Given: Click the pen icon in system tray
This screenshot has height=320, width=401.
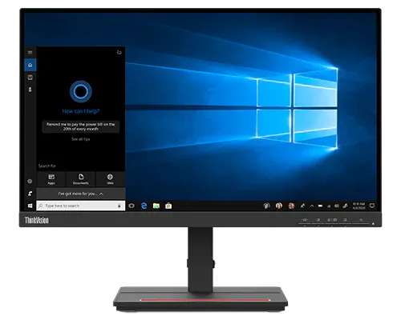Looking at the screenshot, I should click(345, 206).
